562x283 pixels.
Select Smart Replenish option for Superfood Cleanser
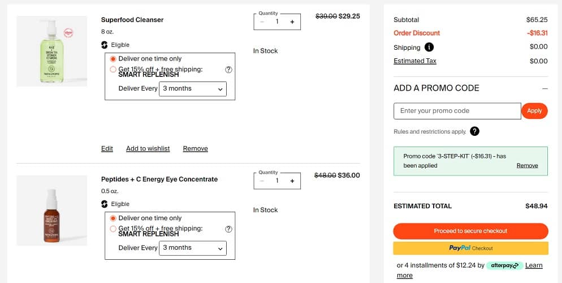113,70
